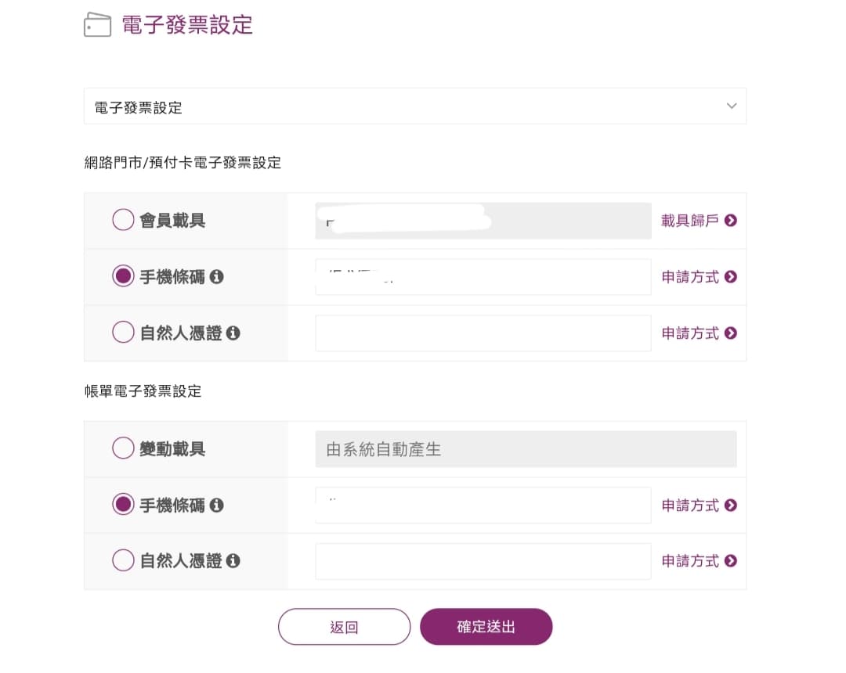Image resolution: width=846 pixels, height=673 pixels.
Task: Click 帳單 自然人憑證 input field
Action: 483,561
